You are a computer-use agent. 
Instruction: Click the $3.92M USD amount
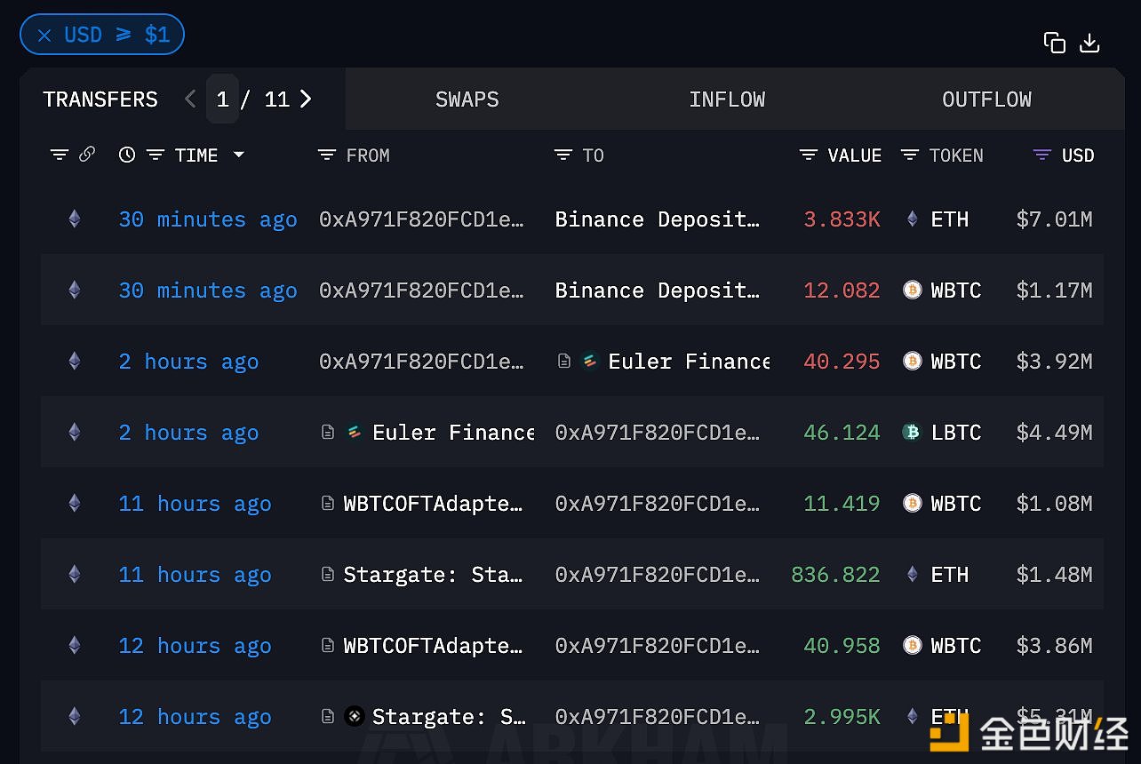point(1054,362)
